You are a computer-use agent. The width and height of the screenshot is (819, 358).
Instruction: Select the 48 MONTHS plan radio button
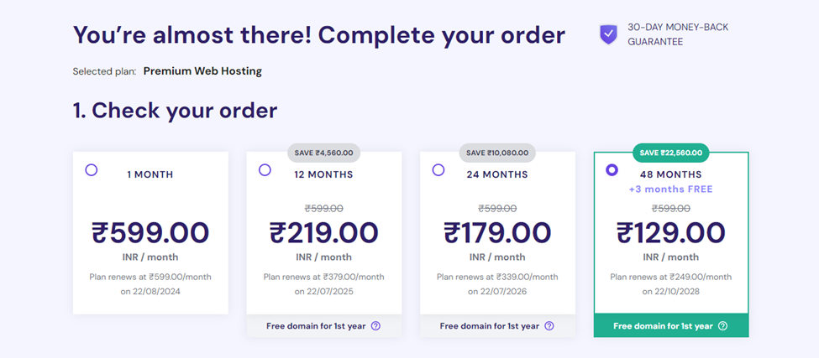coord(612,170)
